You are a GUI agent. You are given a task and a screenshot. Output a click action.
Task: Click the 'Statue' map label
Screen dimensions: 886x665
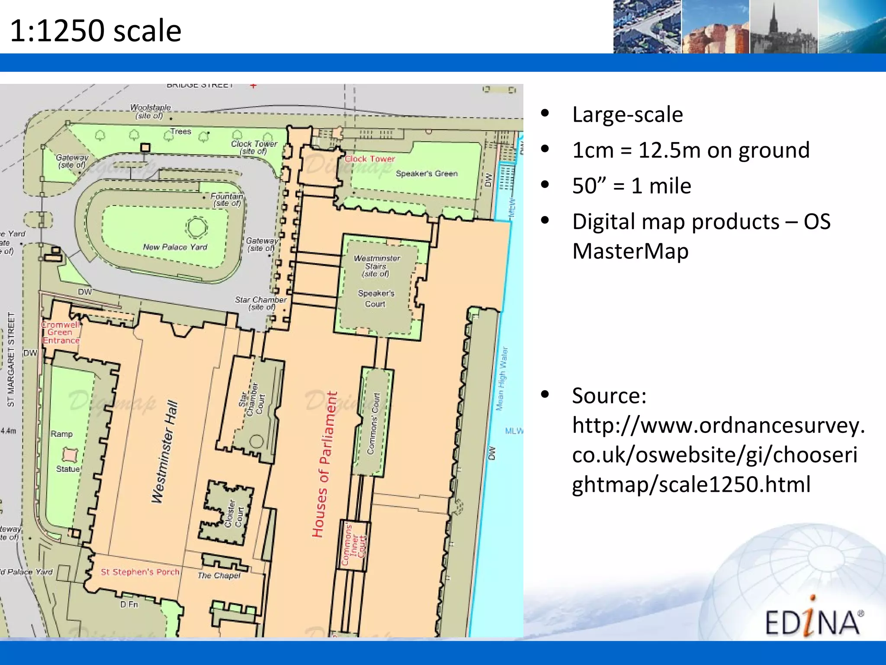[x=68, y=469]
